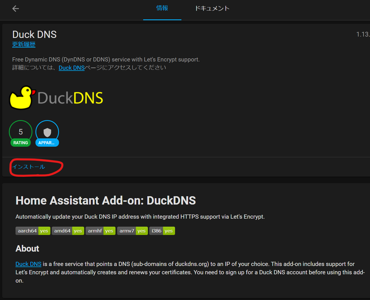Click the aarch64 yes badge

tap(33, 231)
